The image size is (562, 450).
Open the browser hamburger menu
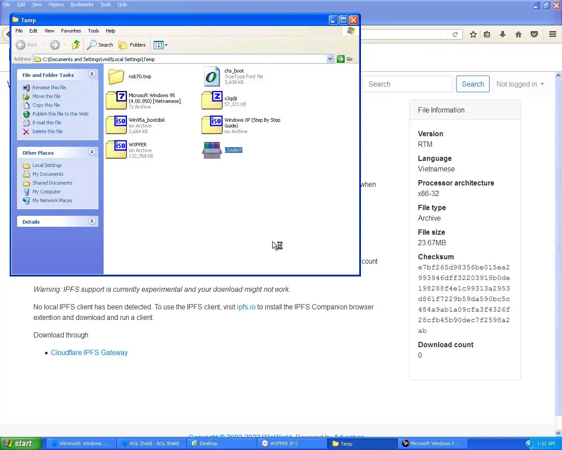point(553,34)
